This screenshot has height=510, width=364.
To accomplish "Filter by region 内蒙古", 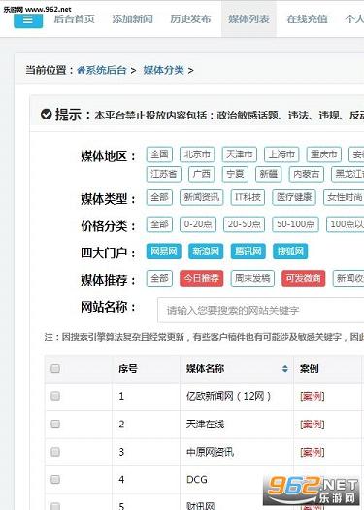I will point(307,174).
